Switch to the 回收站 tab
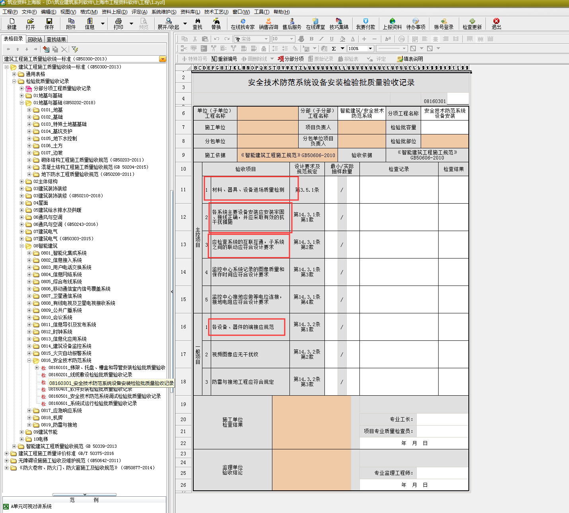The width and height of the screenshot is (569, 513). point(35,39)
